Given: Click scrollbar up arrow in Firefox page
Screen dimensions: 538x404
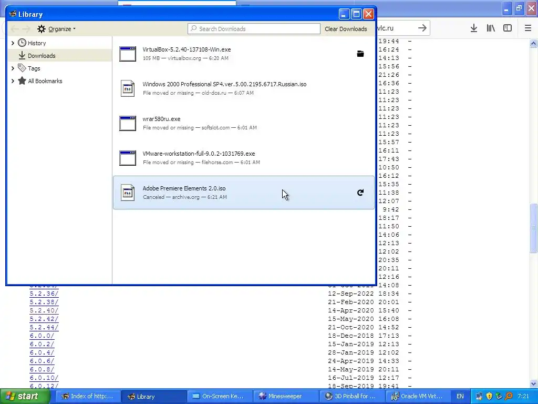Looking at the screenshot, I should click(x=534, y=43).
